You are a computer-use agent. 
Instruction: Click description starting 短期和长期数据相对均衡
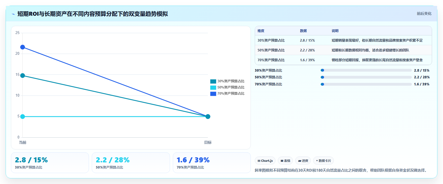(370, 50)
